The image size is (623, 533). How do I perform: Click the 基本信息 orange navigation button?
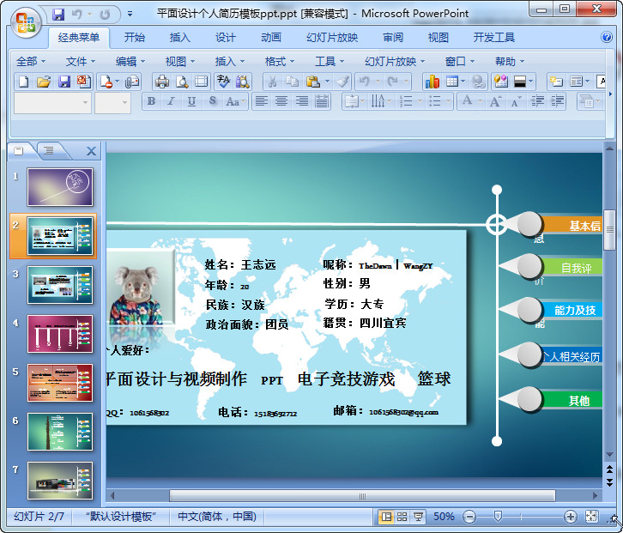pyautogui.click(x=571, y=225)
